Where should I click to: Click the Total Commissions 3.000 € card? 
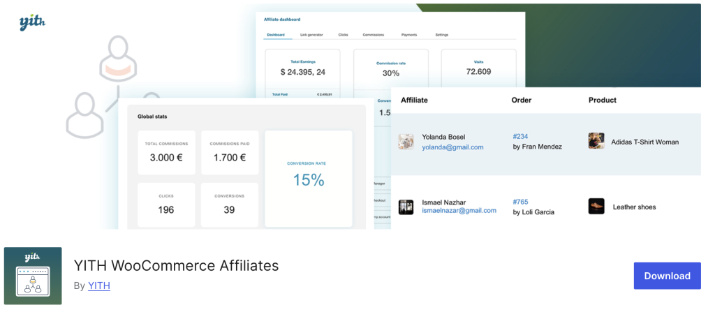pyautogui.click(x=166, y=153)
